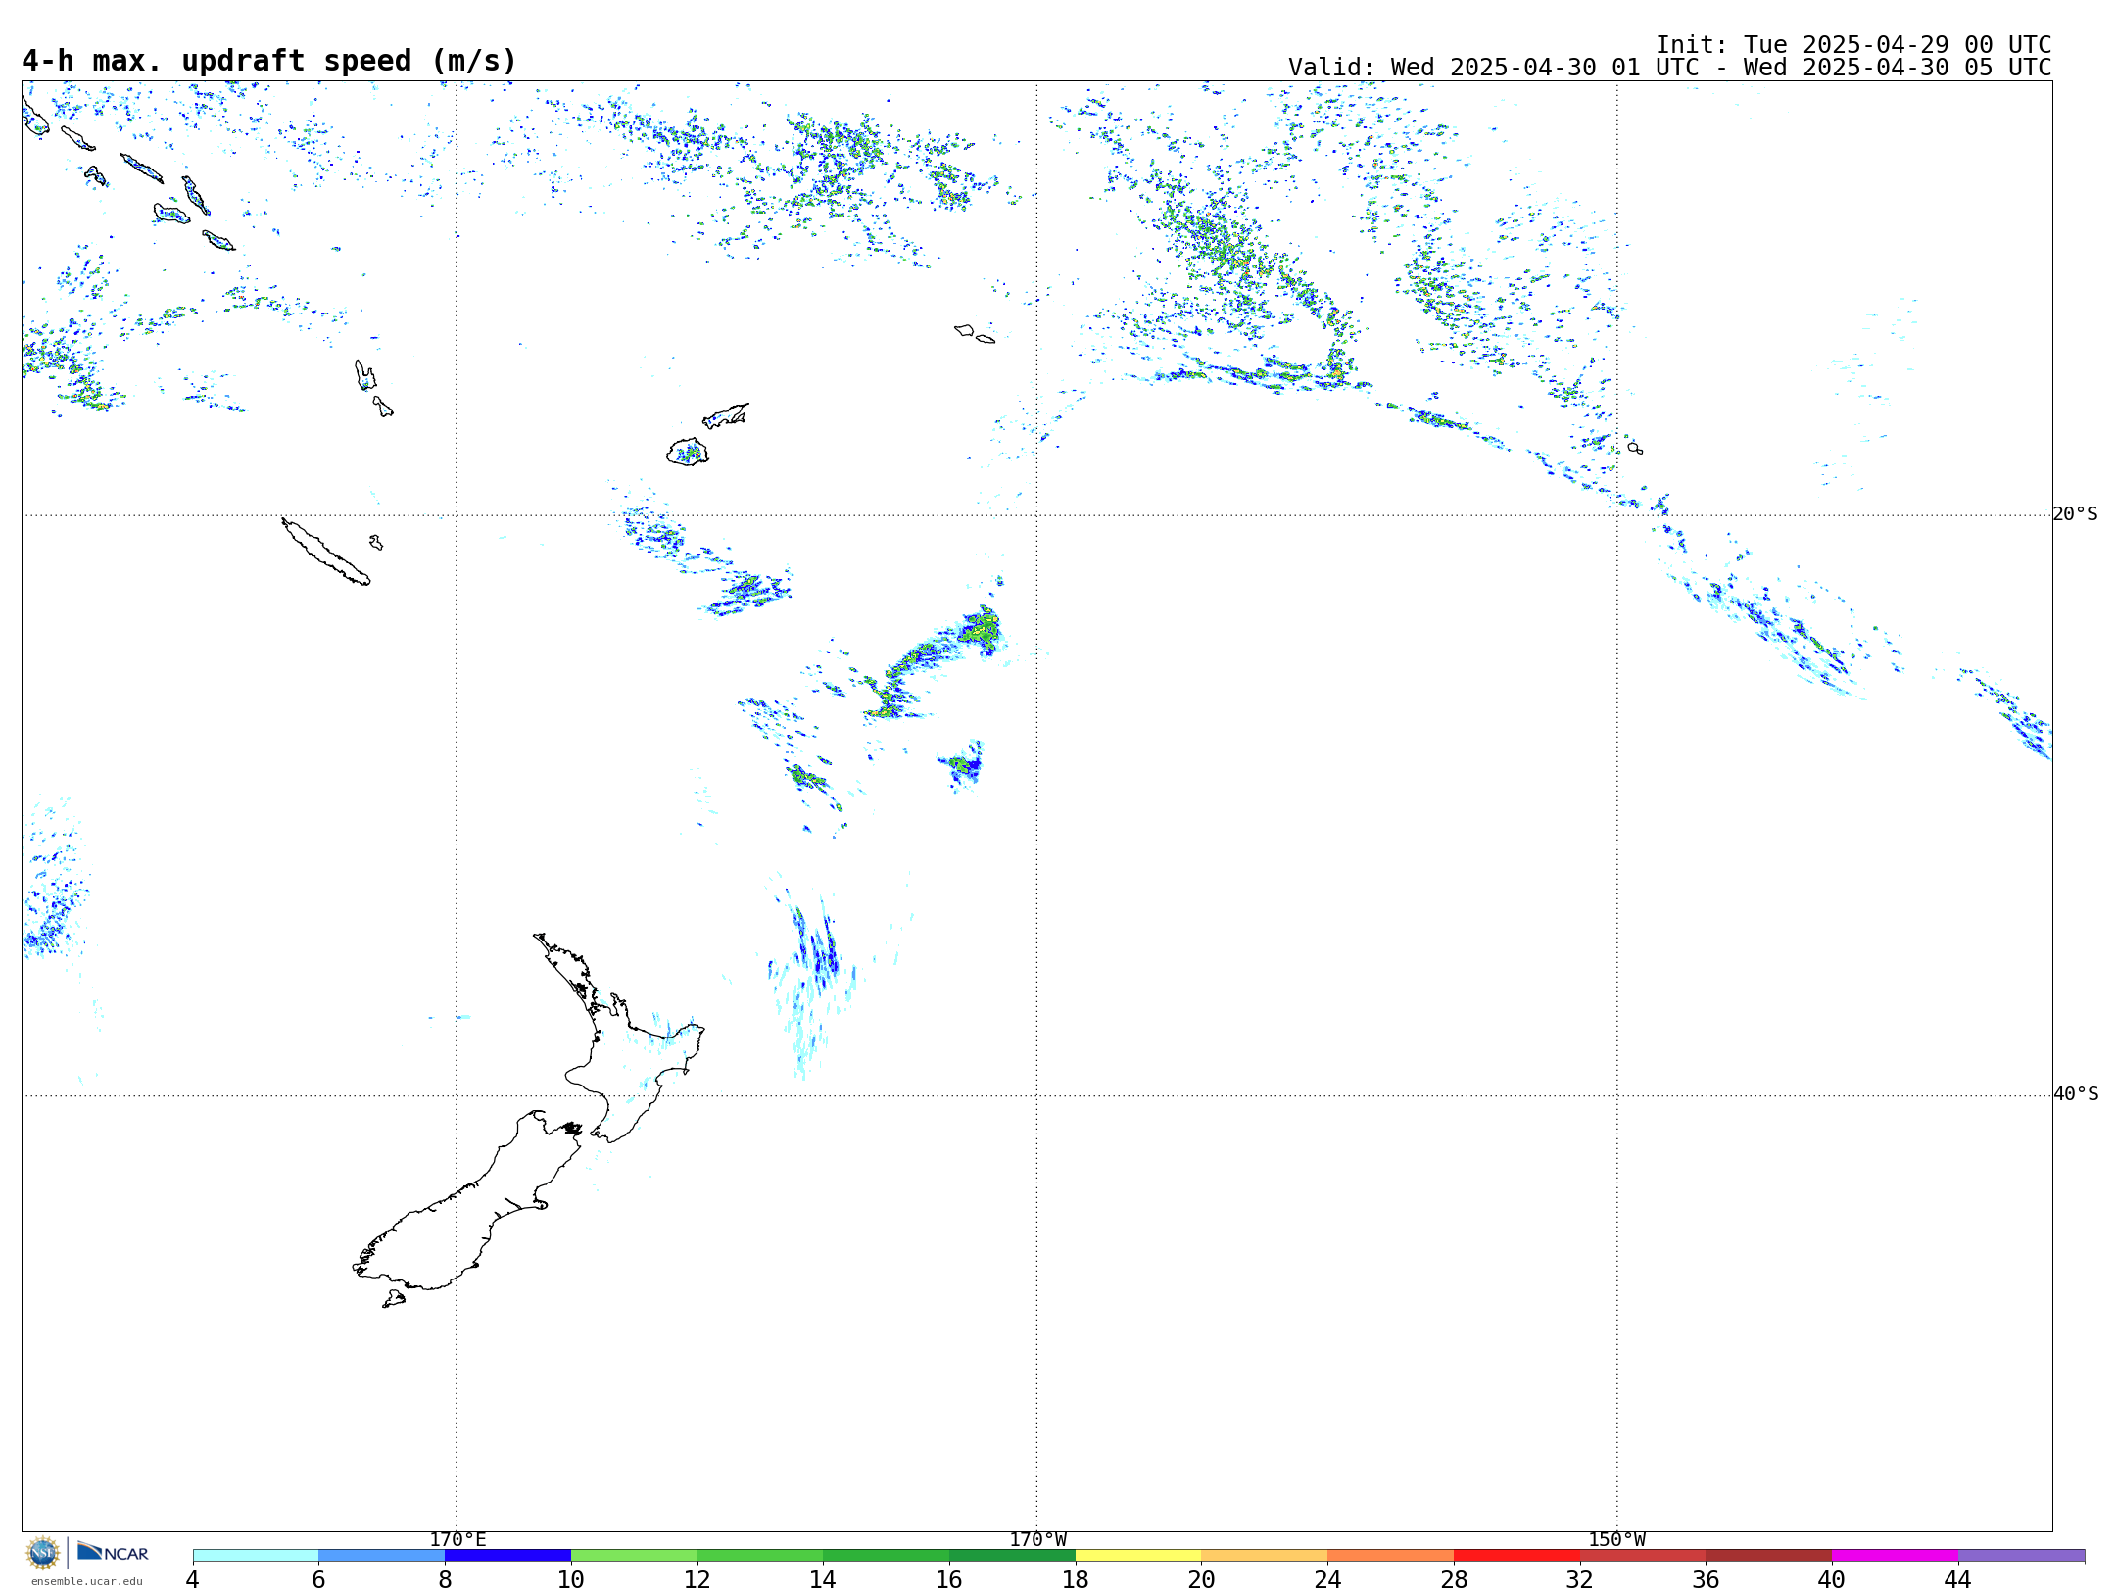
Task: Click the colorbar tick label 24
Action: pyautogui.click(x=1327, y=1579)
